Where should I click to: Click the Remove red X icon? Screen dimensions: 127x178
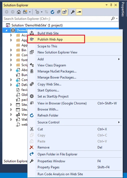click(x=31, y=147)
